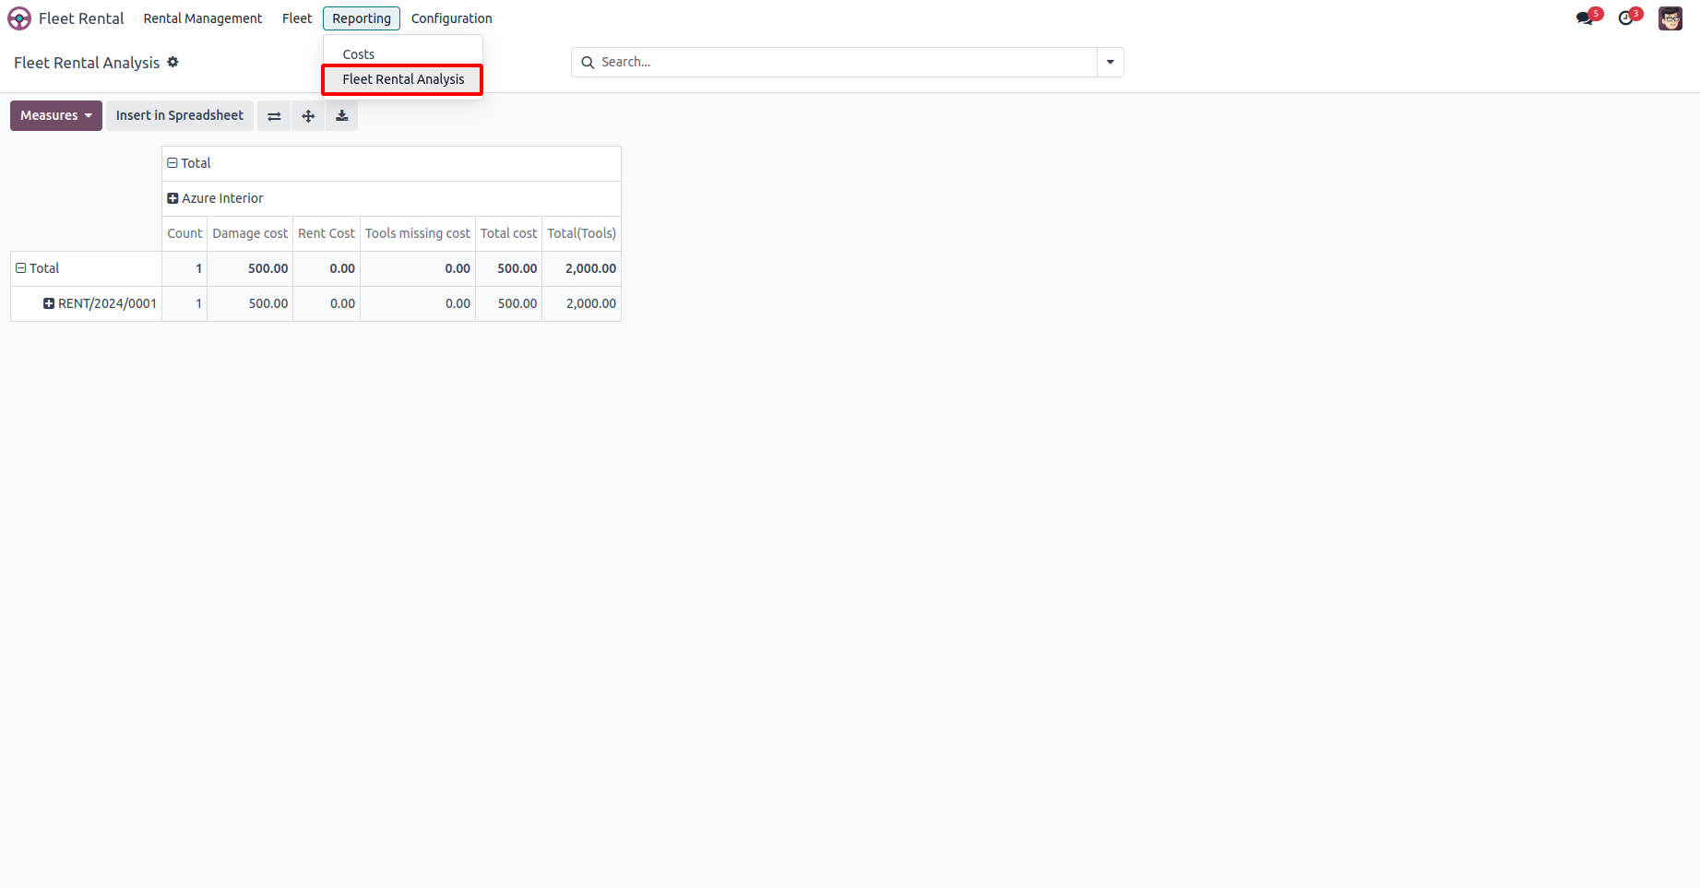1700x888 pixels.
Task: Sort by the Rent Cost column header
Action: click(x=327, y=233)
